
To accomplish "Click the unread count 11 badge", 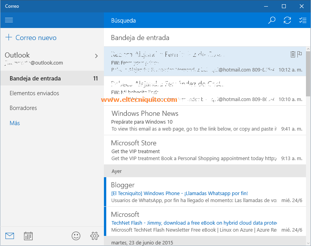I will (x=95, y=79).
